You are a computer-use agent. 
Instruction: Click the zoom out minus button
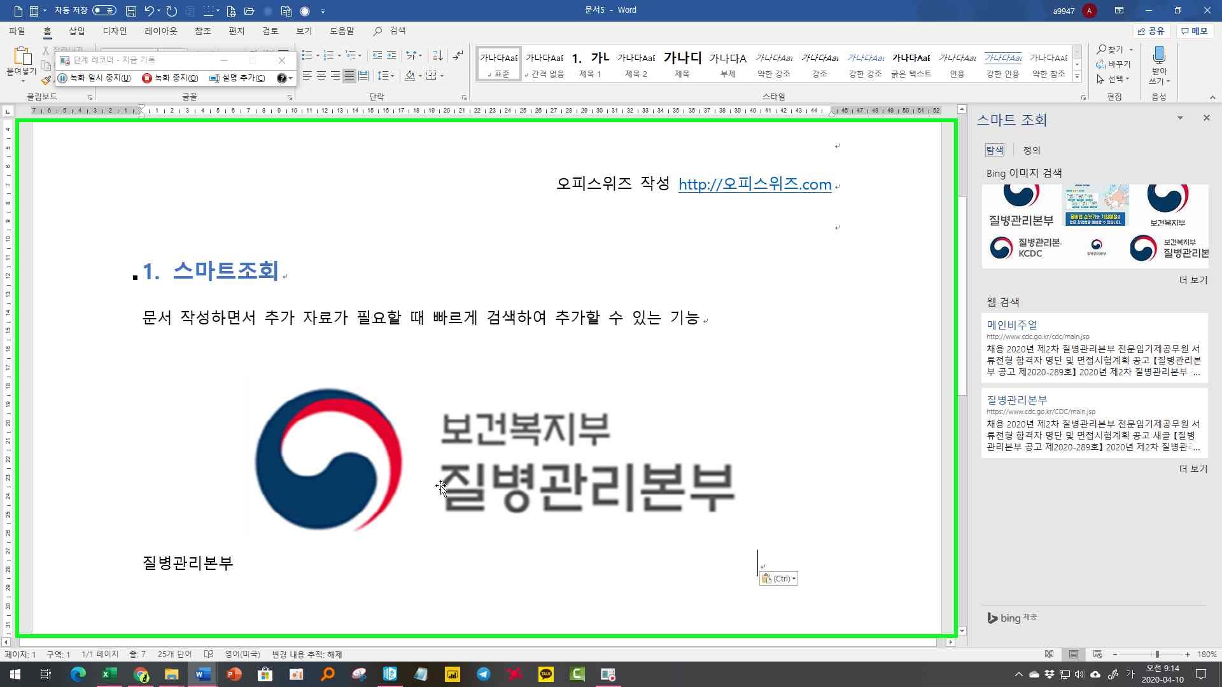[1115, 654]
